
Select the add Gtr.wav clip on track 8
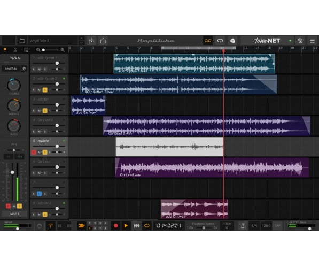tap(194, 209)
